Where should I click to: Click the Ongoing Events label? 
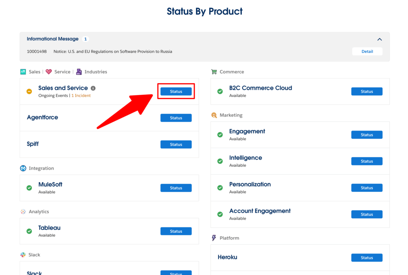tap(53, 96)
